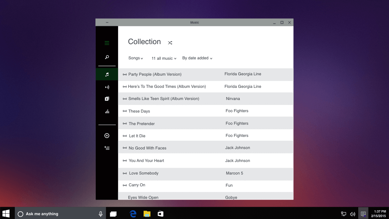Expand the Songs view dropdown

[x=136, y=58]
